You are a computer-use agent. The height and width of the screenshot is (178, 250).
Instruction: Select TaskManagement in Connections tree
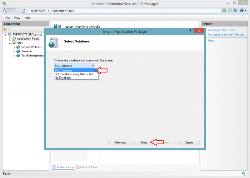(x=32, y=55)
